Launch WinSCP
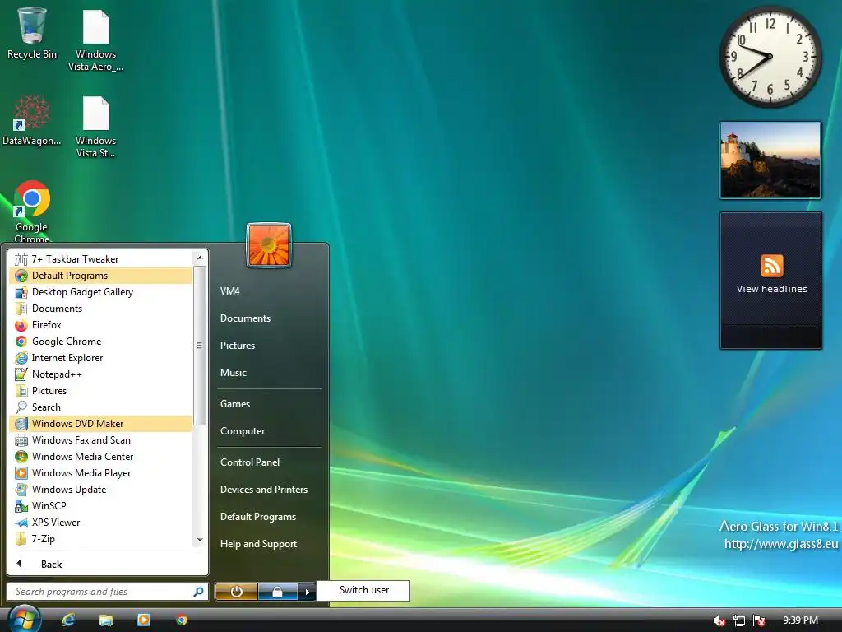Image resolution: width=842 pixels, height=632 pixels. point(101,506)
